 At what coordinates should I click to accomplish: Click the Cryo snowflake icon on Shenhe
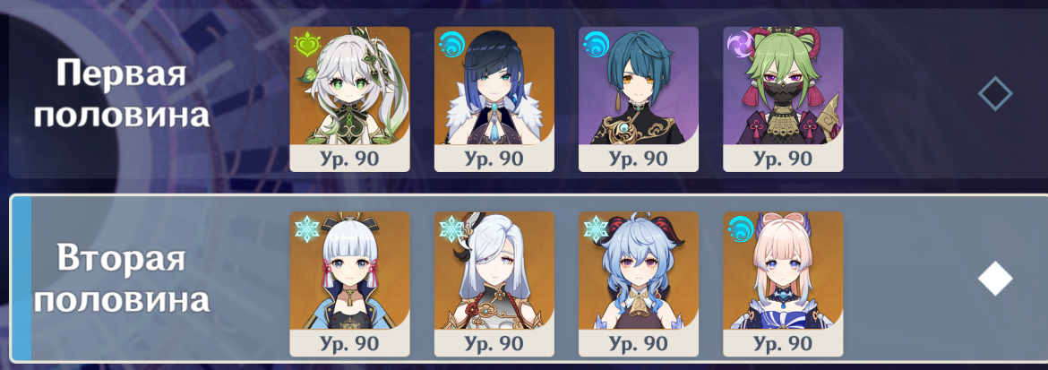pyautogui.click(x=451, y=229)
